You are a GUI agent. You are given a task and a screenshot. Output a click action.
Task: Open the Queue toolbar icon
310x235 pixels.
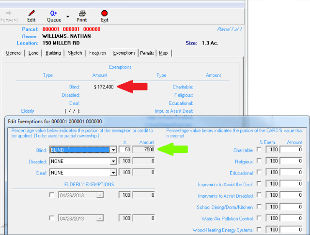point(54,13)
